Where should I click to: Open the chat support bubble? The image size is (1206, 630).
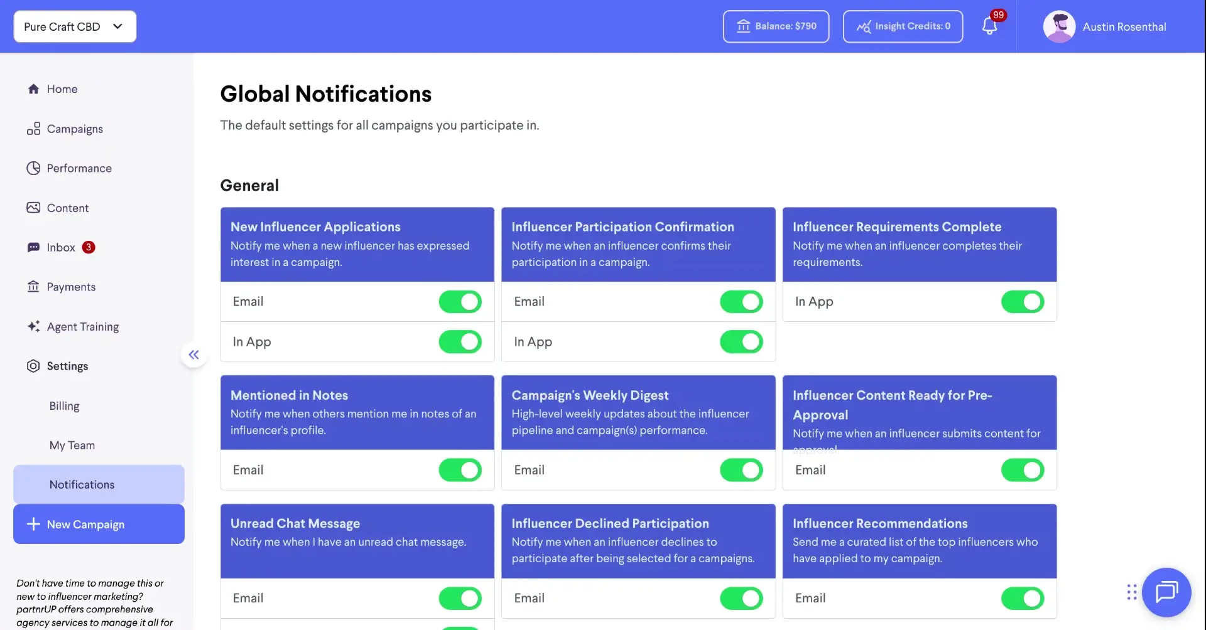(1166, 592)
